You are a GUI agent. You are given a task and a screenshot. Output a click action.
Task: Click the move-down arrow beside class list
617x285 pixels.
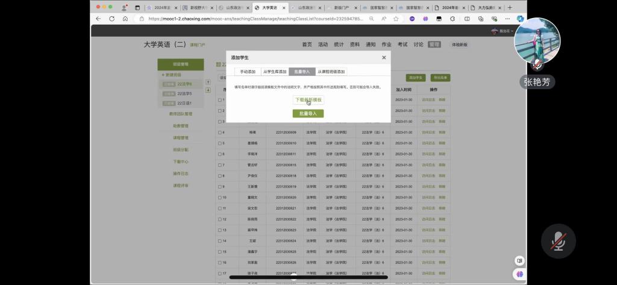[208, 90]
